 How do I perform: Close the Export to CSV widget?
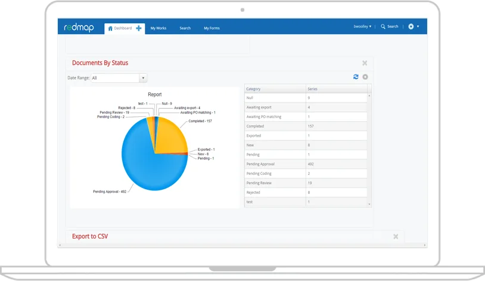(396, 237)
